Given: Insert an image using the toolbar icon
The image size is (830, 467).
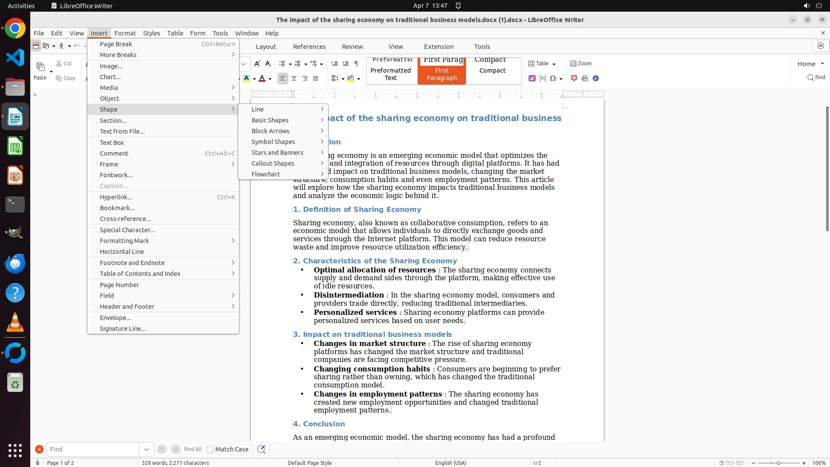Looking at the screenshot, I should pos(532,78).
